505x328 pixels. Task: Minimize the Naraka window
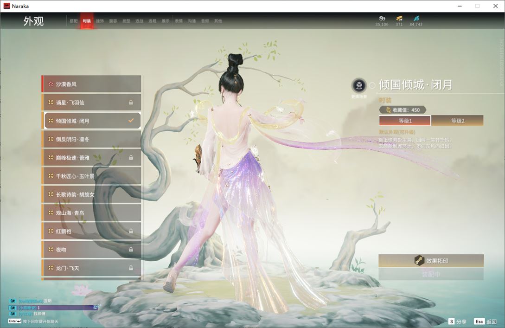coord(460,6)
